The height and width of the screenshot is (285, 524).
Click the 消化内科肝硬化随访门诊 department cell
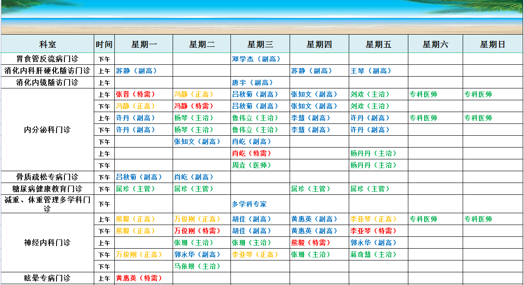click(x=47, y=70)
